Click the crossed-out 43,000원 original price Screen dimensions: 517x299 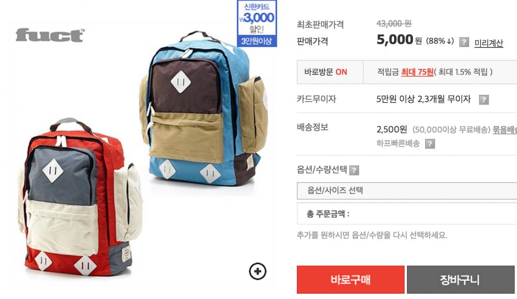(x=393, y=23)
